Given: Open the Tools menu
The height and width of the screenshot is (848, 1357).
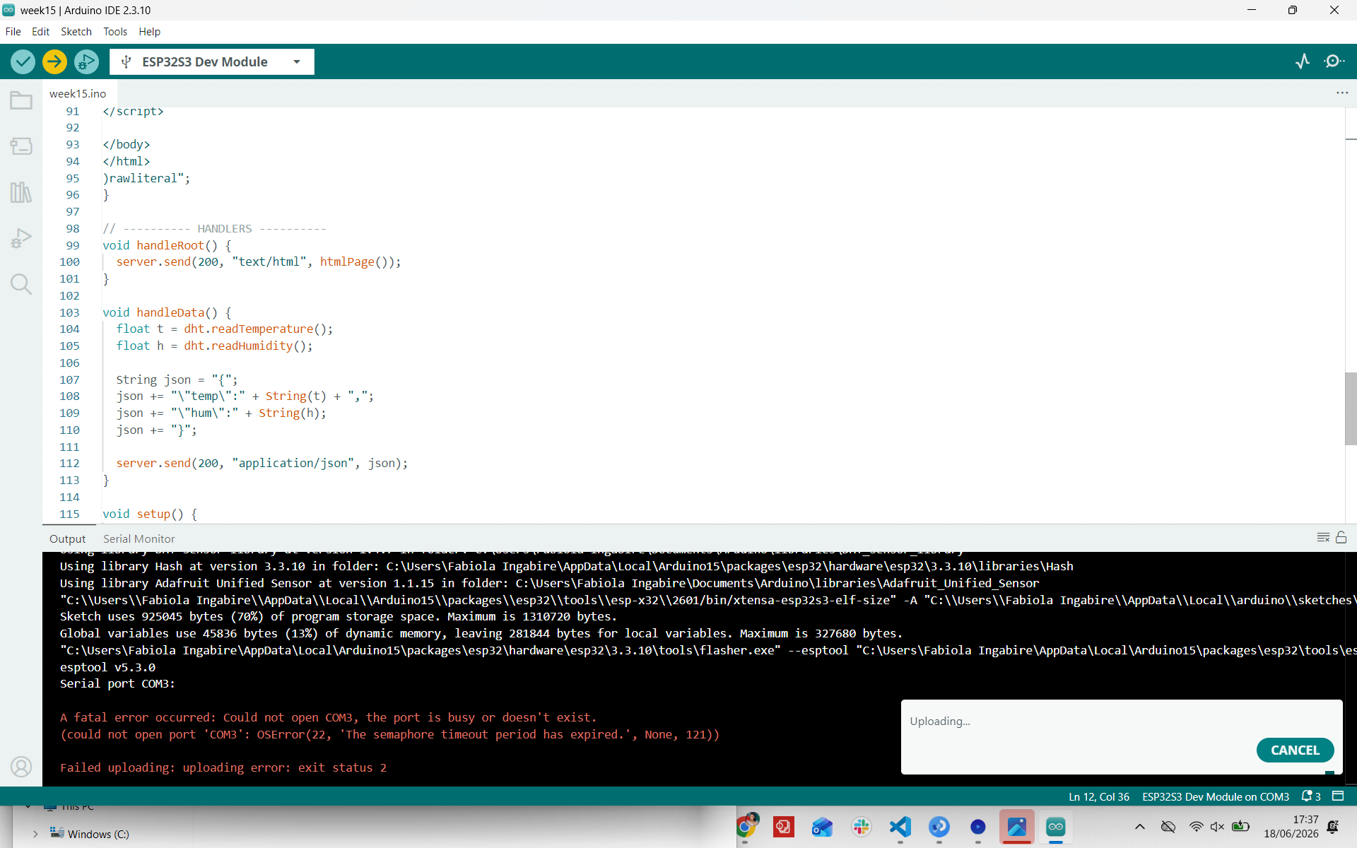Looking at the screenshot, I should point(115,32).
